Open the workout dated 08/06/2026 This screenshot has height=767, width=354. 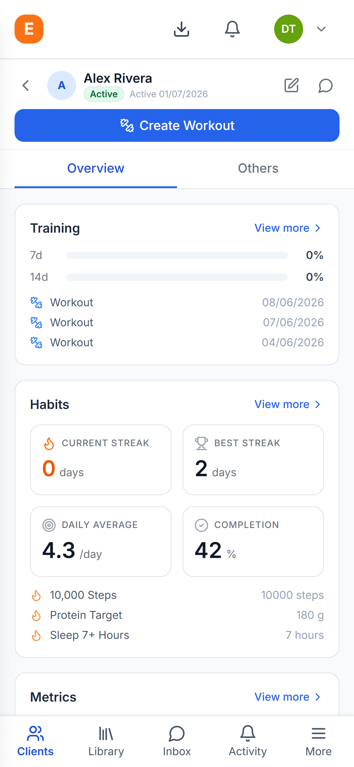[177, 302]
